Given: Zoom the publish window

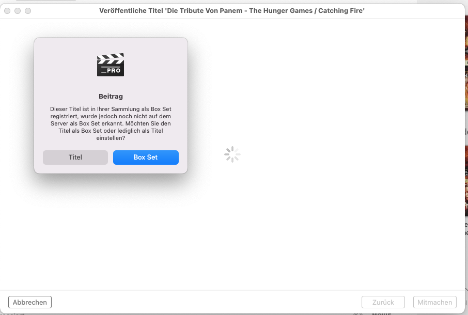Looking at the screenshot, I should click(28, 11).
